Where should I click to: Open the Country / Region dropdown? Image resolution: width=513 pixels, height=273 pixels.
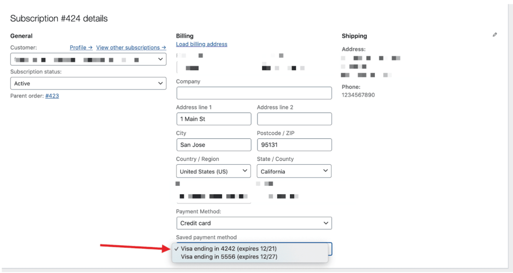(x=213, y=171)
